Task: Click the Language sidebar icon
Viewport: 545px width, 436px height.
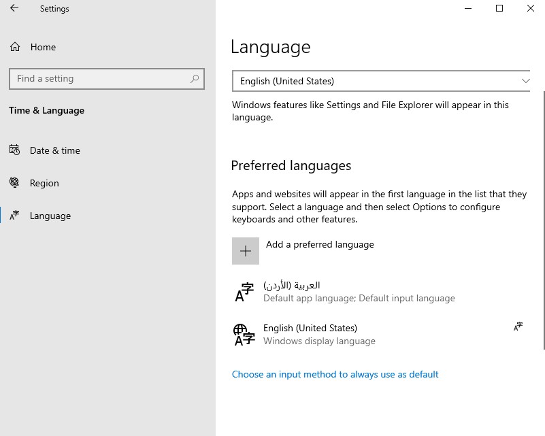Action: (14, 216)
